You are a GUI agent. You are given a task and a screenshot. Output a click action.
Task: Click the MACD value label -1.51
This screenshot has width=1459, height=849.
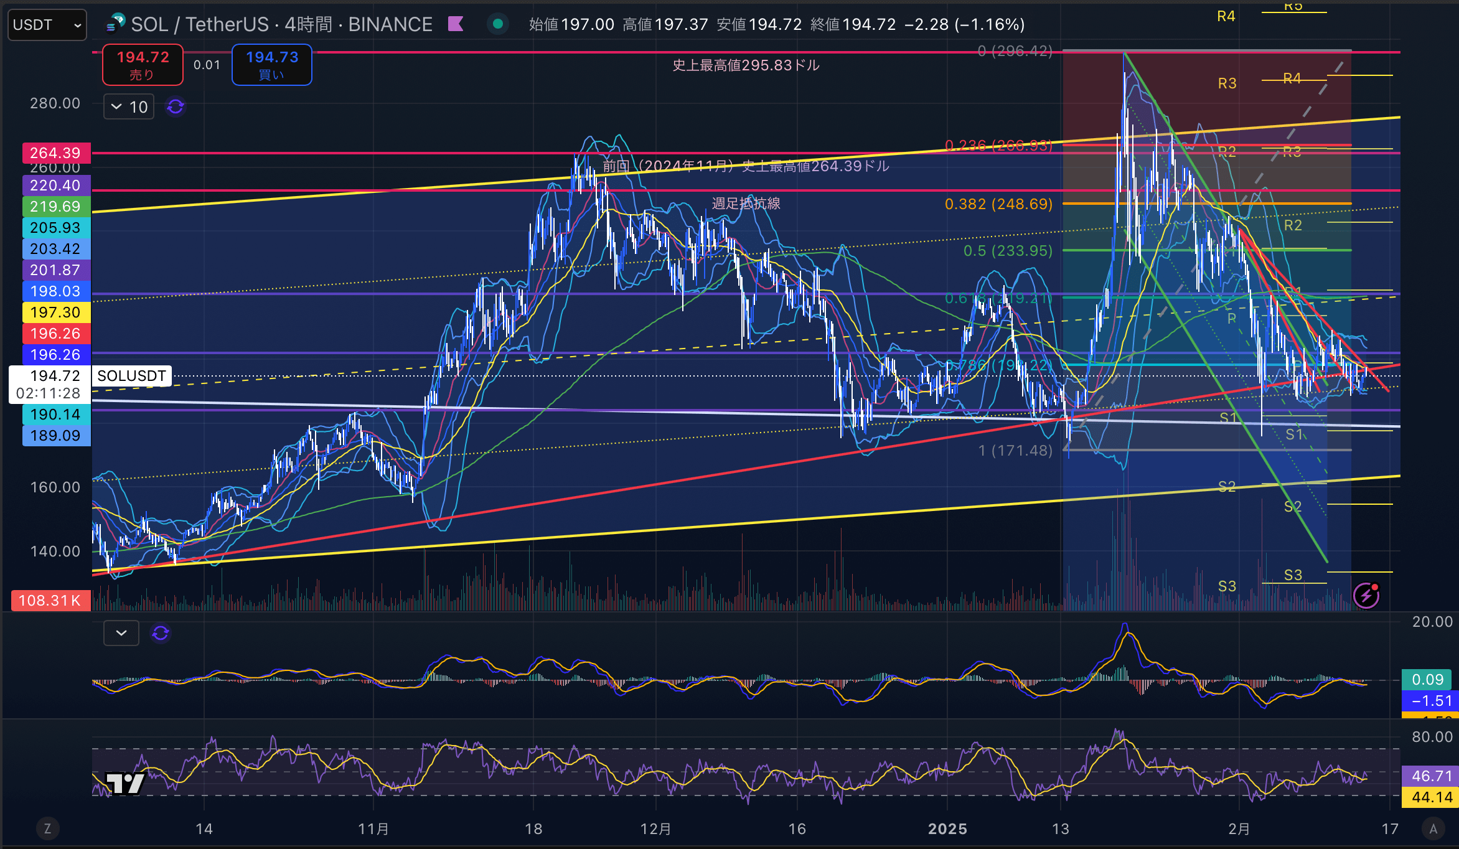1430,701
